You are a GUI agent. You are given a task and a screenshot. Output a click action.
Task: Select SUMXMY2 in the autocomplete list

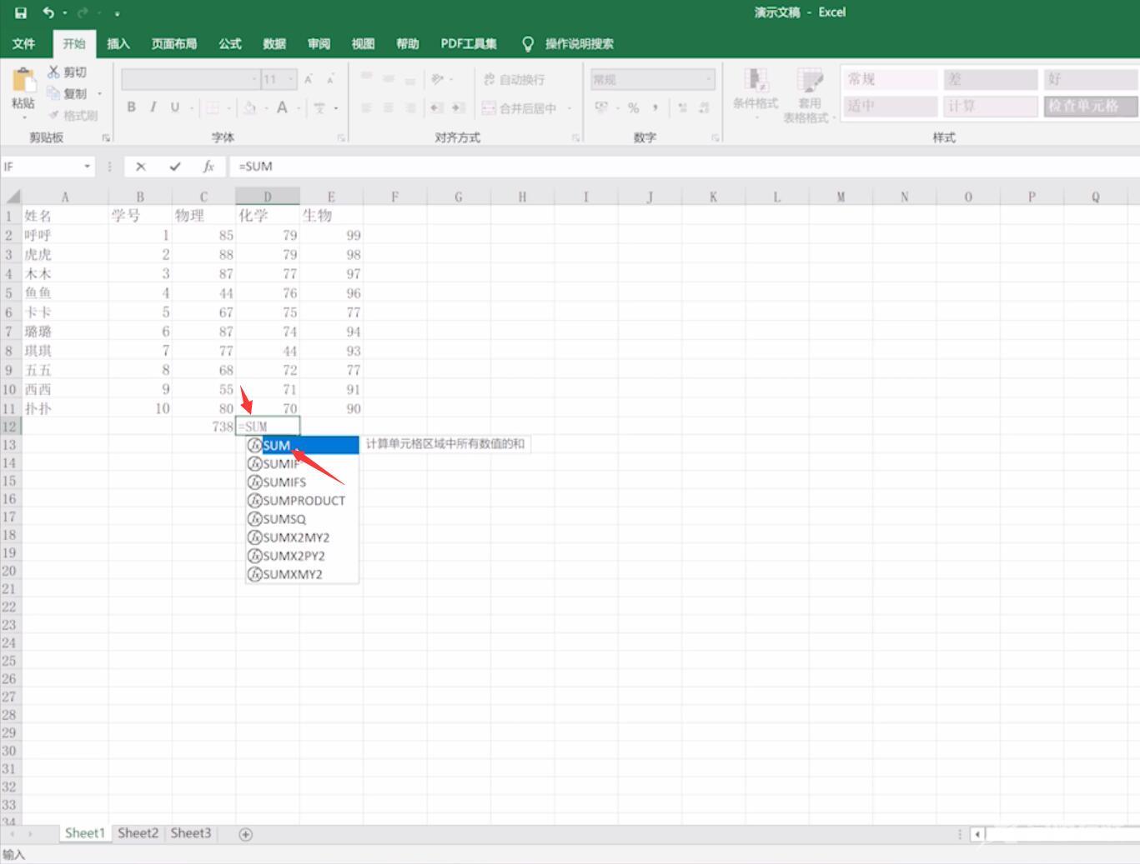(302, 574)
